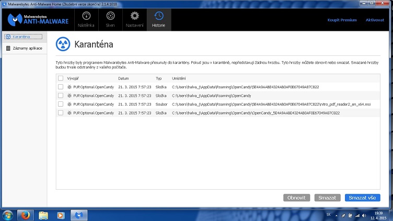The height and width of the screenshot is (221, 393).
Task: Sort by the Datum column header
Action: click(123, 78)
